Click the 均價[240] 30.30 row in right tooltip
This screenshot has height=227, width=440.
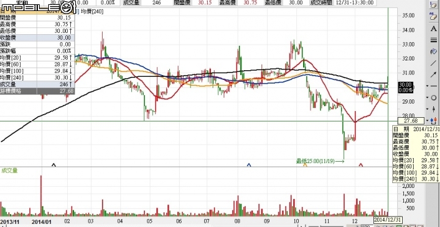coord(416,179)
